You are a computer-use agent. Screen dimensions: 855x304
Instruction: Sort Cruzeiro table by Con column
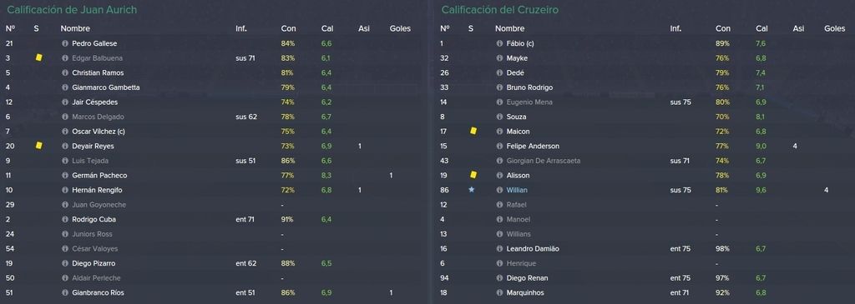click(723, 28)
